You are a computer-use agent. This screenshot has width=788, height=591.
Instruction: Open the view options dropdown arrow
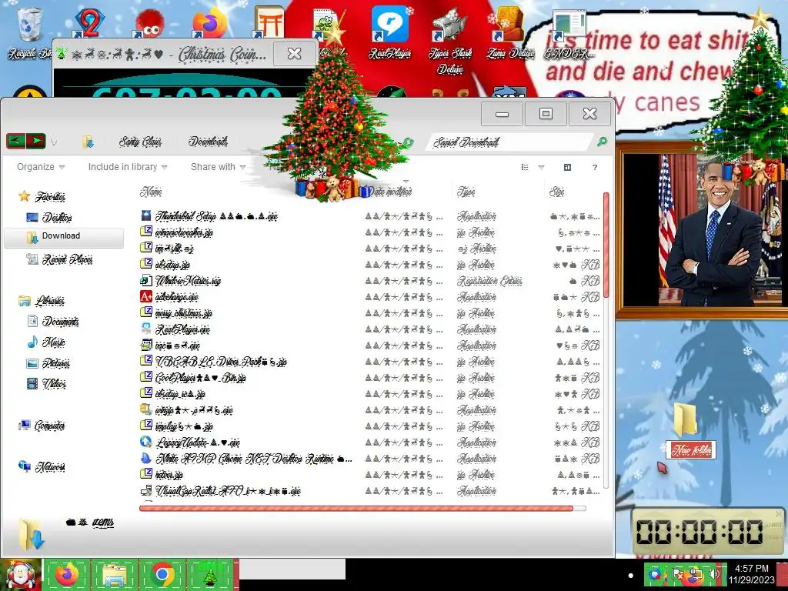coord(541,167)
